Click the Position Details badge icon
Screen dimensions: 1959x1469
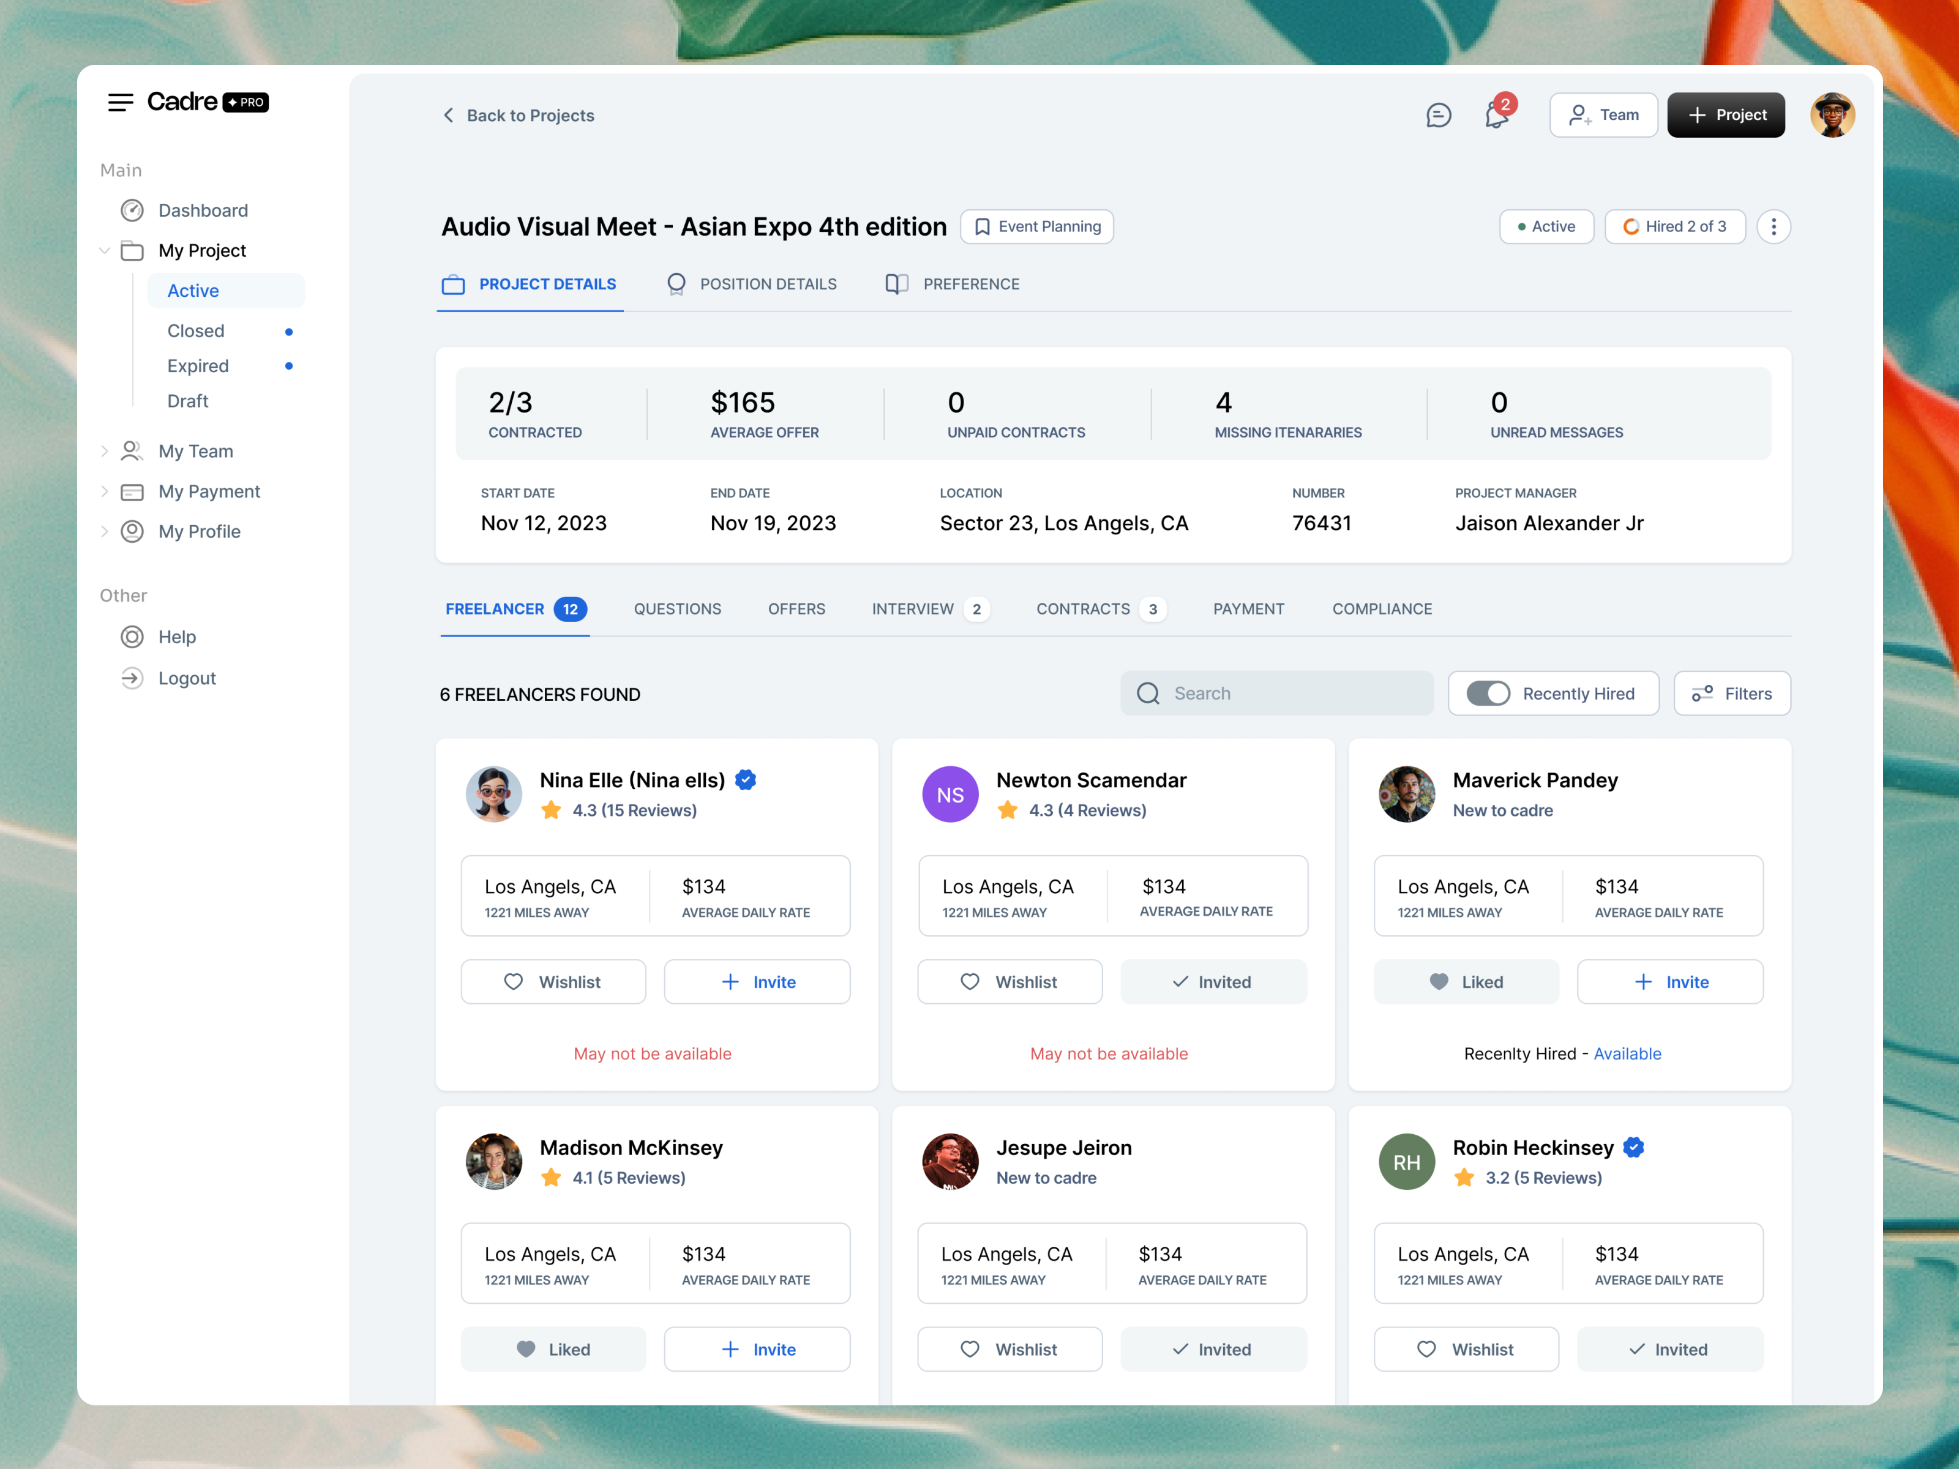pyautogui.click(x=676, y=284)
